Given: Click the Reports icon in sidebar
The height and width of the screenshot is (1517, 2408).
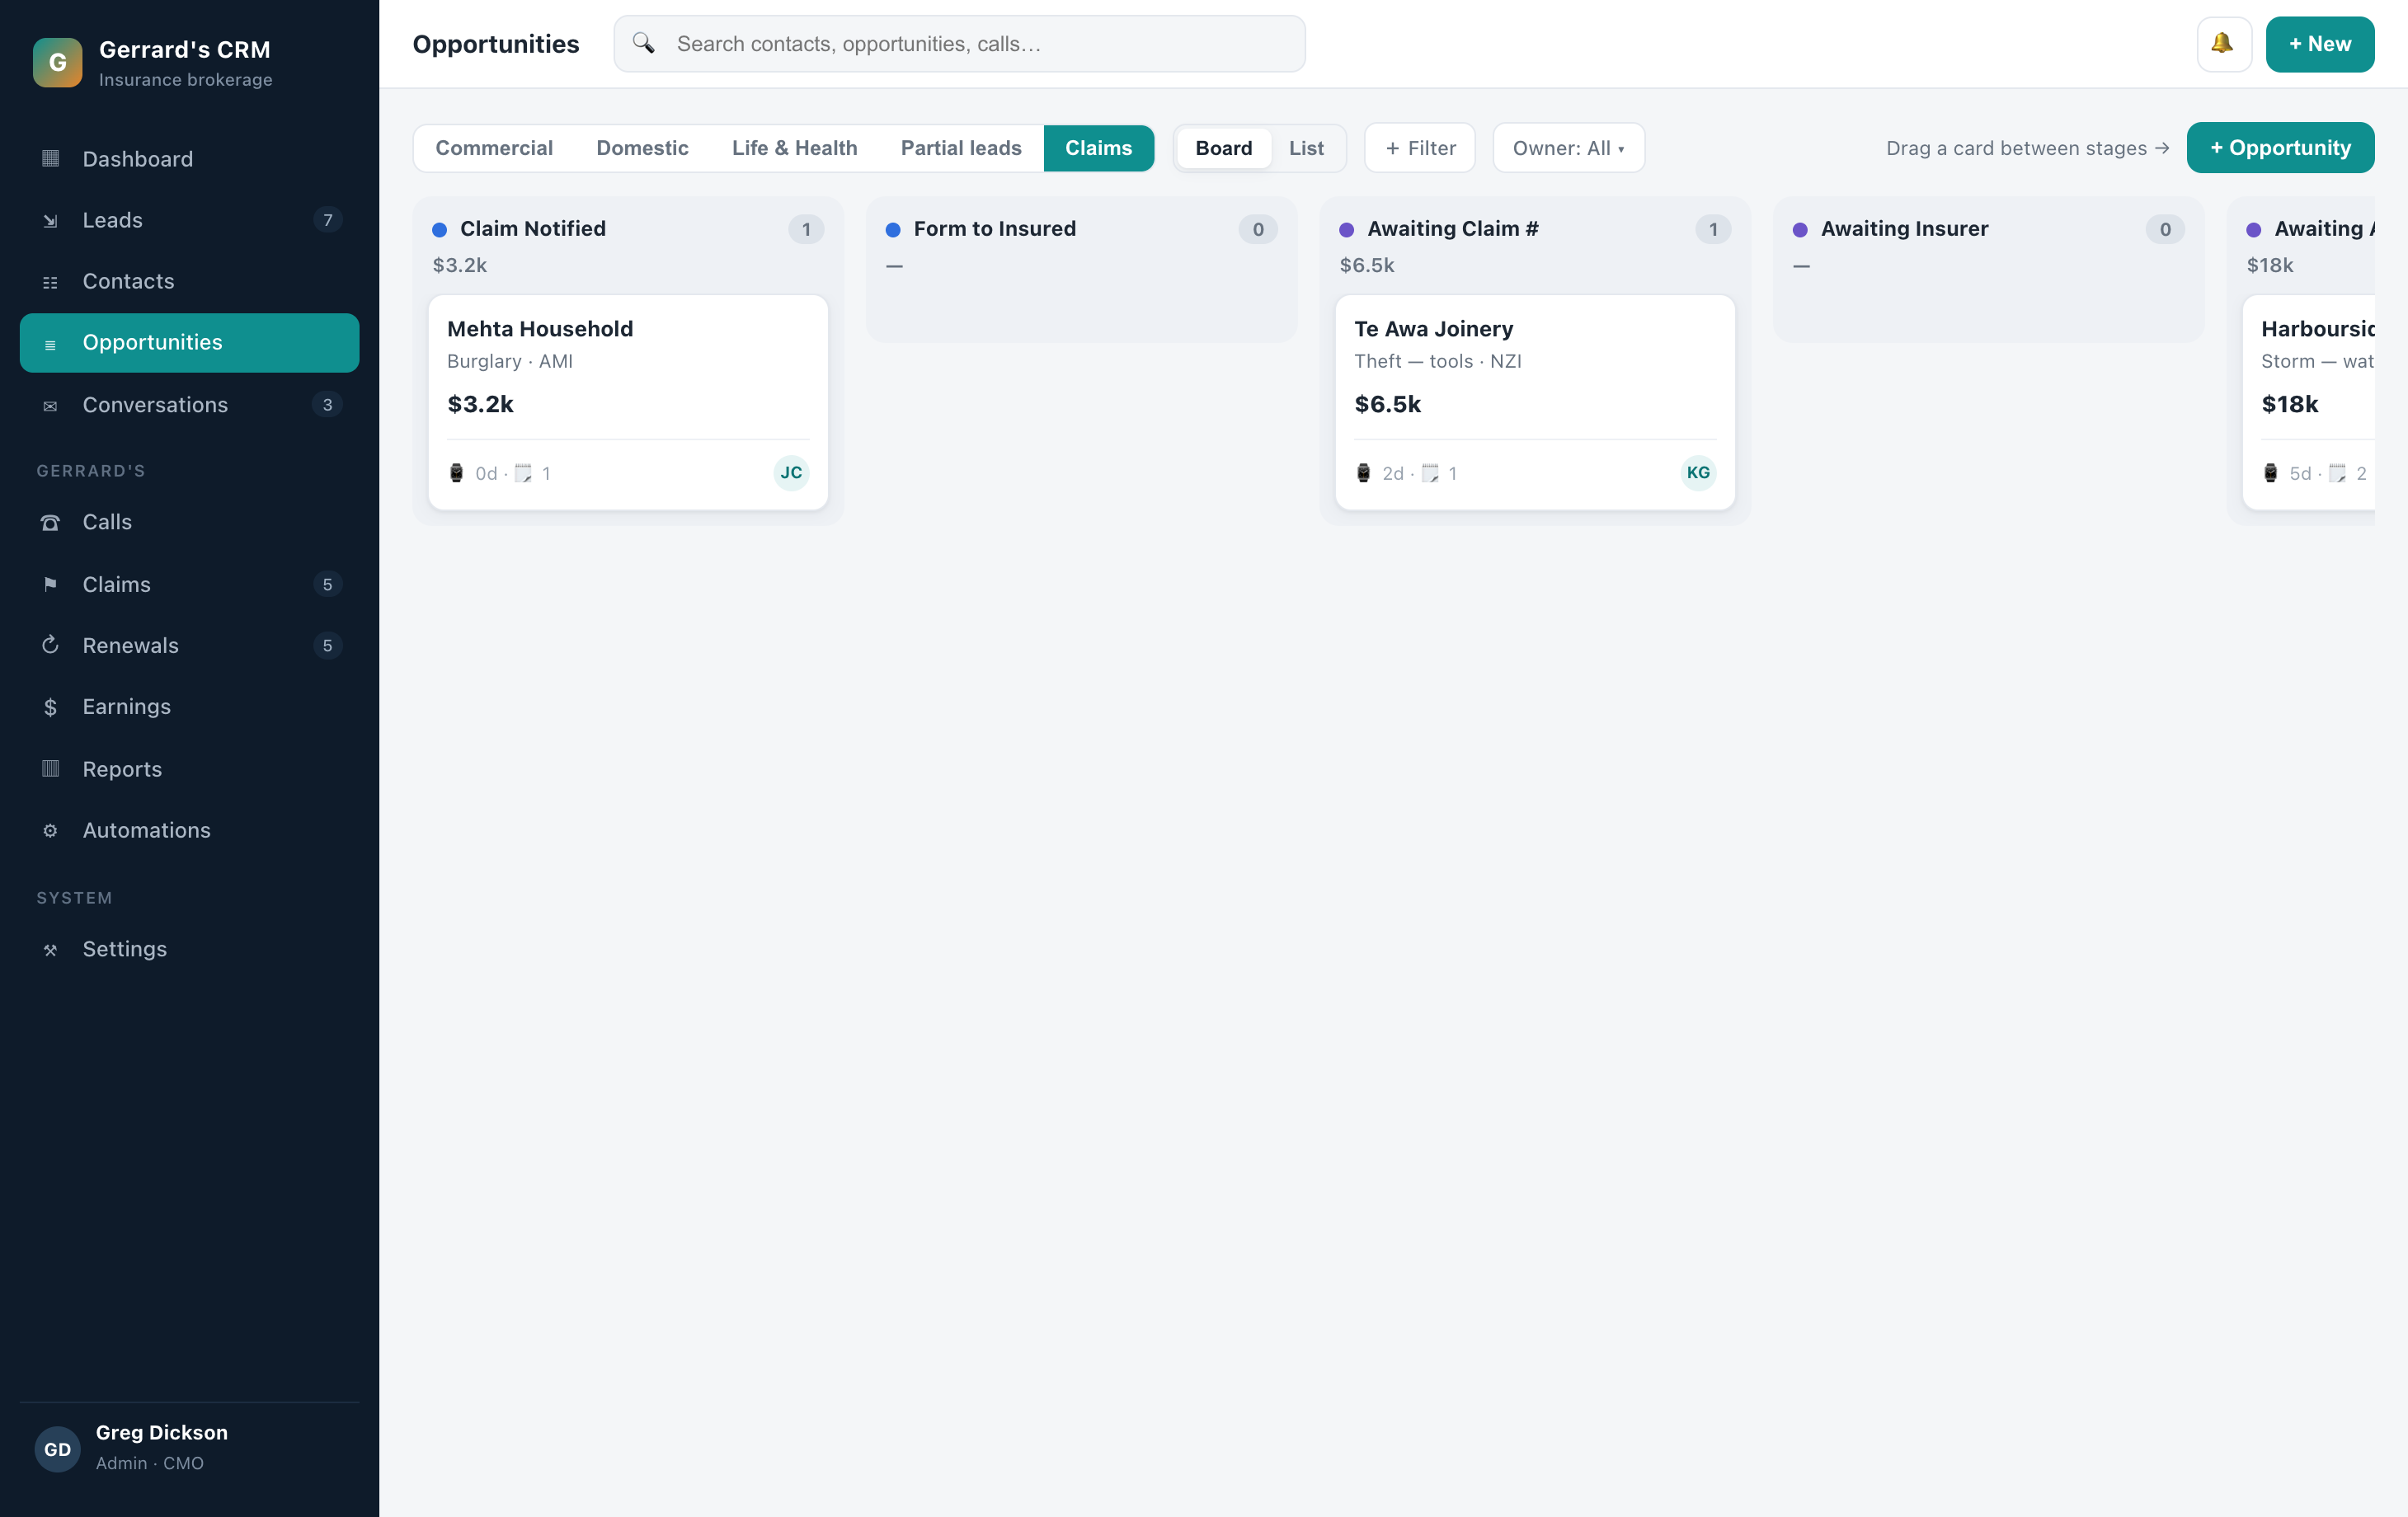Looking at the screenshot, I should click(50, 768).
